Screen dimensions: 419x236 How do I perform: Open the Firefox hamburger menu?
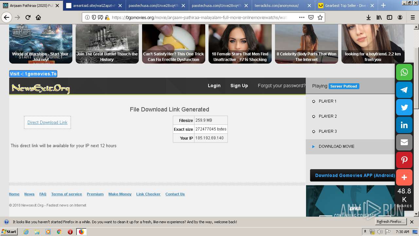pos(412,17)
